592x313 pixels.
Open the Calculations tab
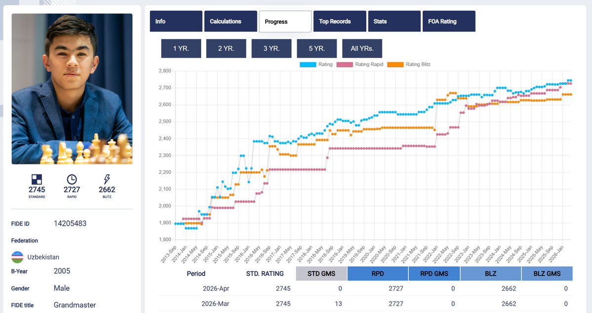pos(230,21)
